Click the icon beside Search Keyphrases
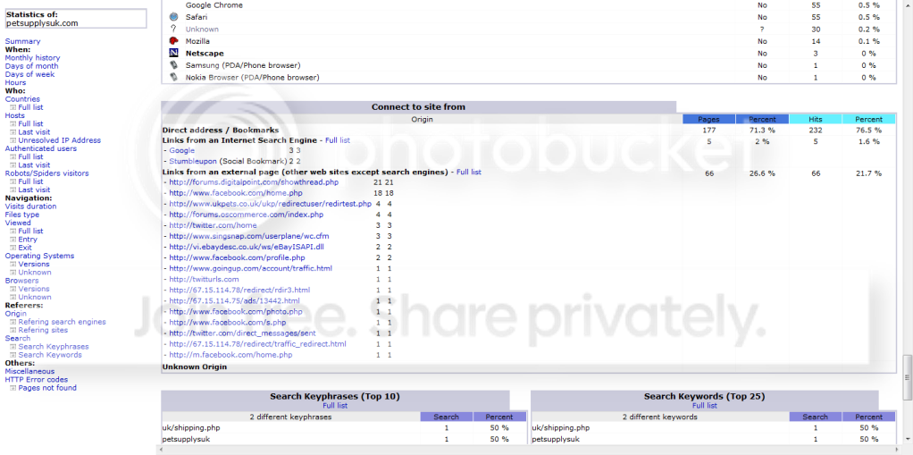This screenshot has height=455, width=913. (13, 347)
